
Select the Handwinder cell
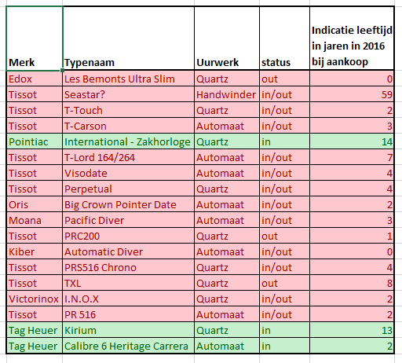coord(227,94)
